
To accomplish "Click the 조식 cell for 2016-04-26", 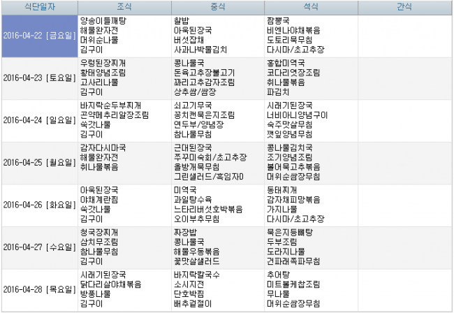I will click(x=124, y=205).
